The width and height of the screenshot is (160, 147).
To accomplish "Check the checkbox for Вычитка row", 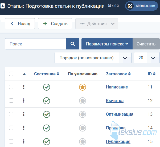I will [11, 100].
